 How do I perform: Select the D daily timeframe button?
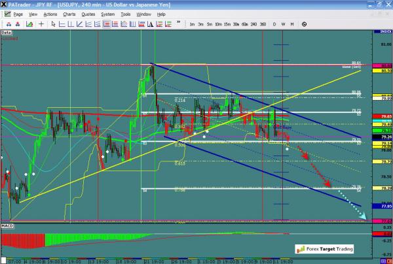(x=274, y=24)
